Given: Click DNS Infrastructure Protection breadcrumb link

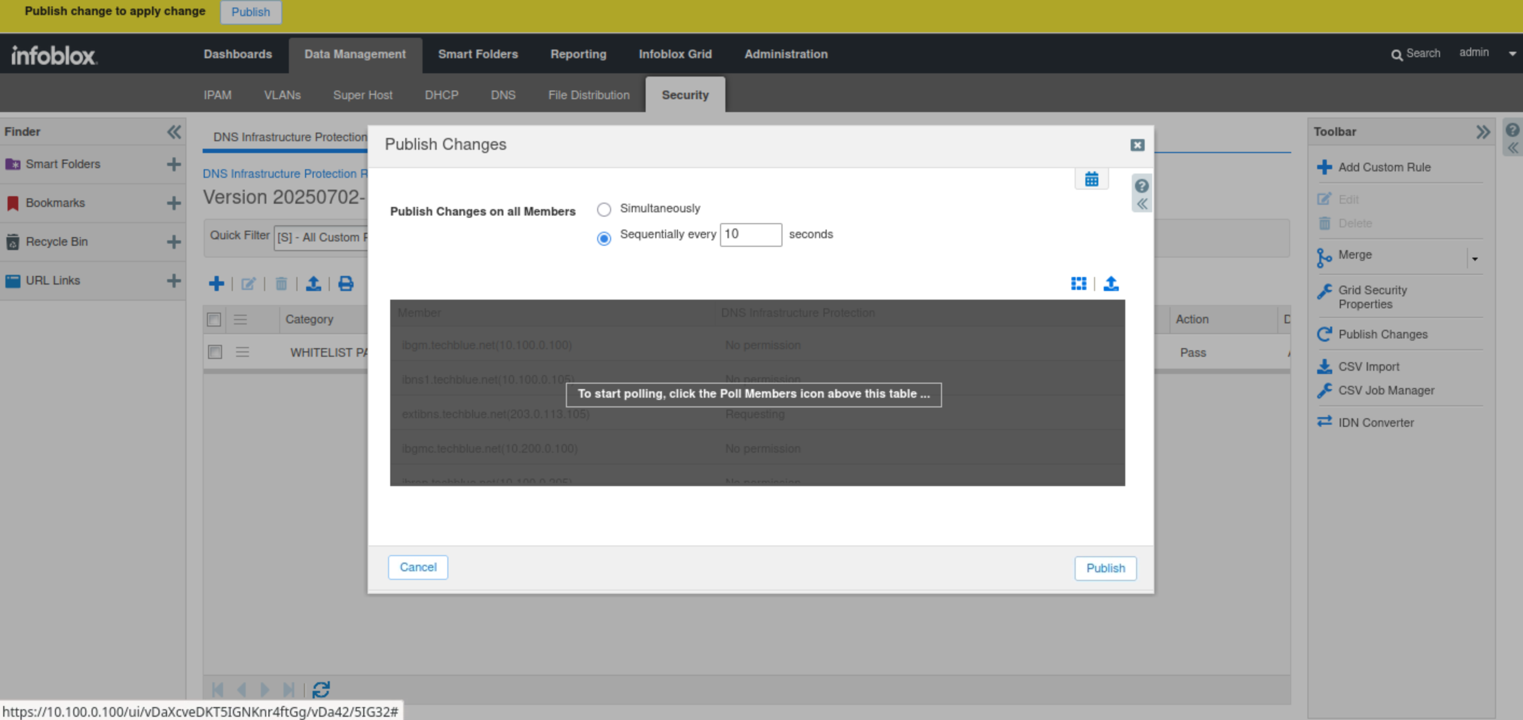Looking at the screenshot, I should click(285, 174).
